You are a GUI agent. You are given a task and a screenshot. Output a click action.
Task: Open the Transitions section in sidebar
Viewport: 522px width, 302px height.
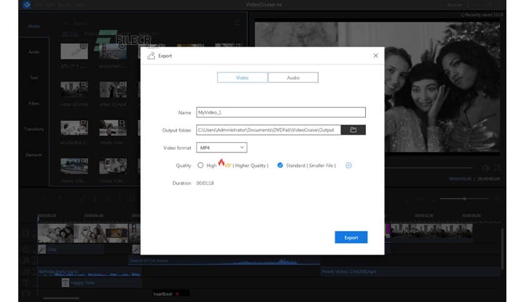pos(34,129)
